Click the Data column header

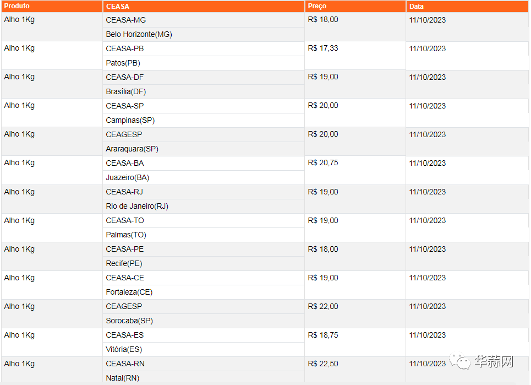(x=417, y=7)
